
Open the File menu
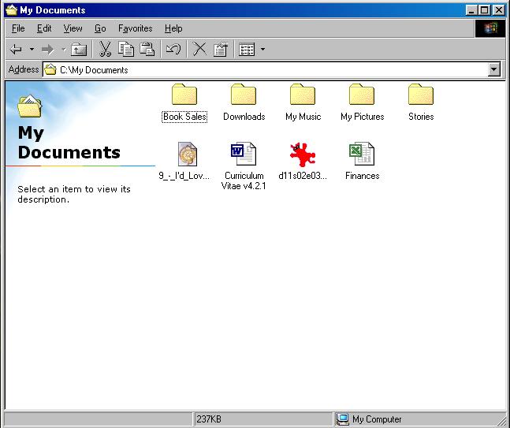click(x=18, y=28)
